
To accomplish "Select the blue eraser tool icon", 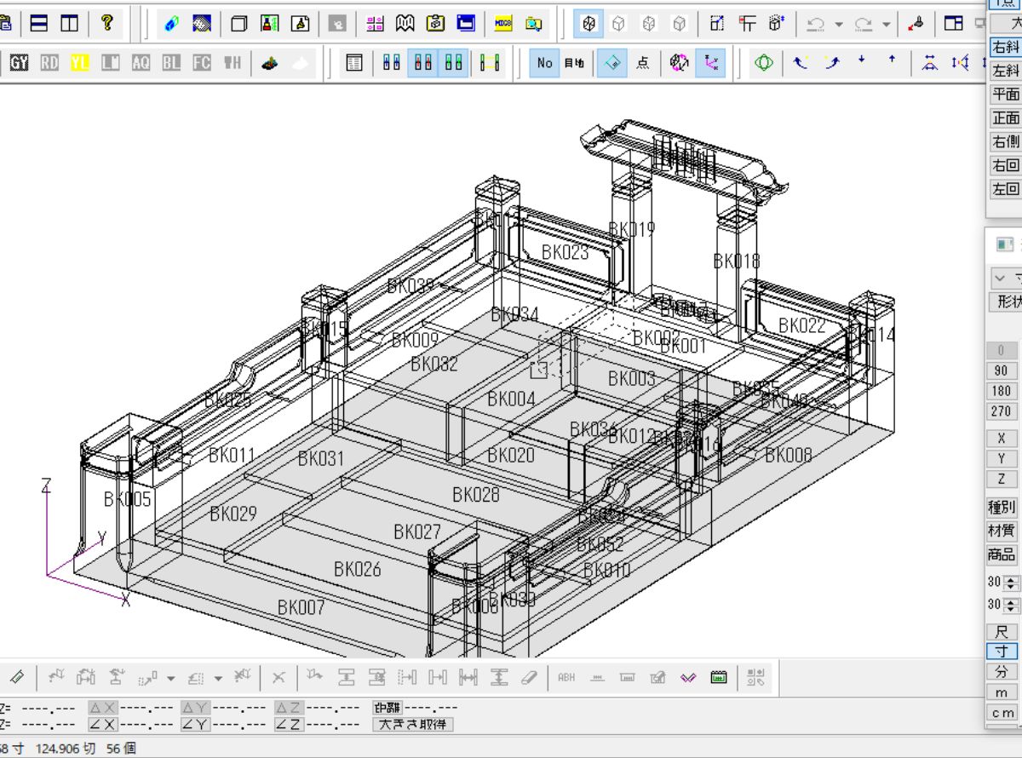I will click(171, 24).
